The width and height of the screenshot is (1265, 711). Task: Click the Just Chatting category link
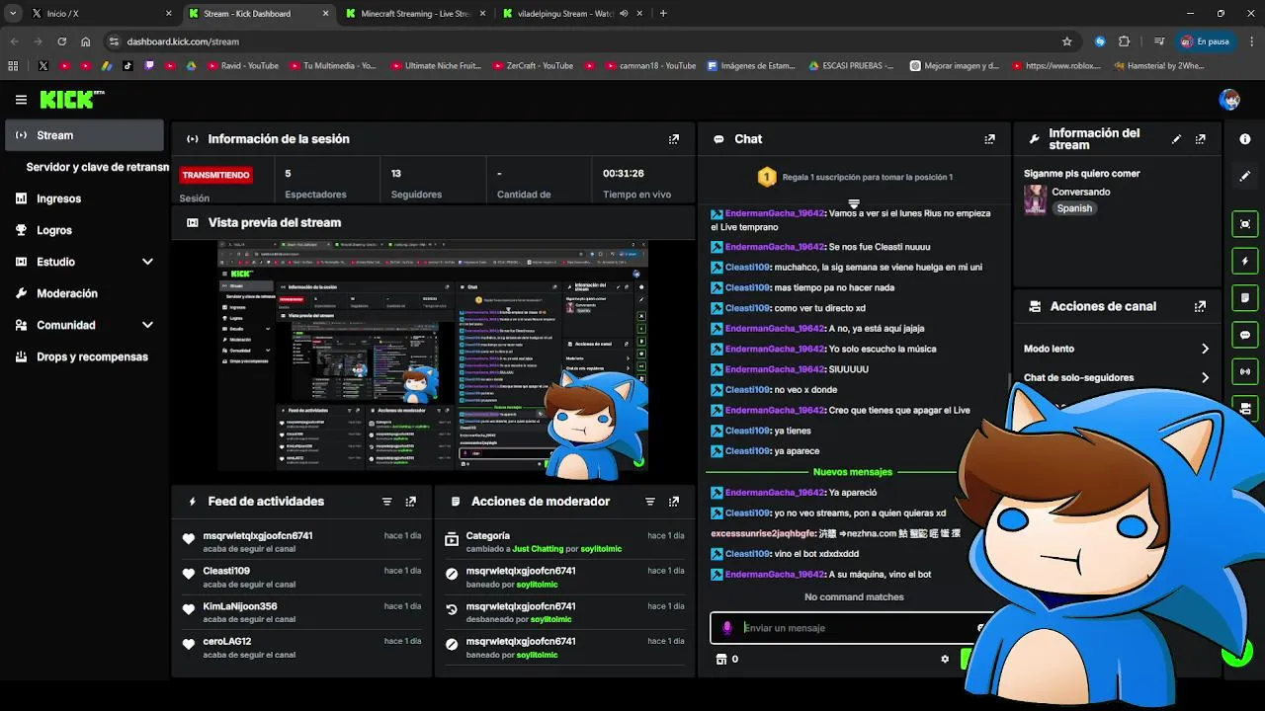point(538,549)
